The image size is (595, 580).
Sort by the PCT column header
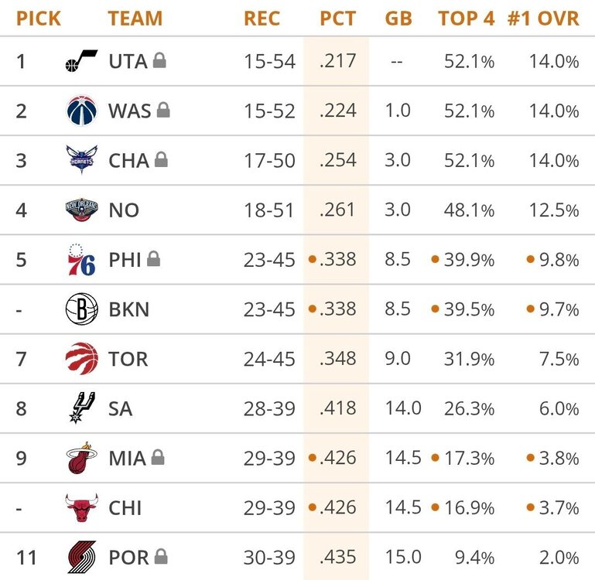tap(337, 18)
